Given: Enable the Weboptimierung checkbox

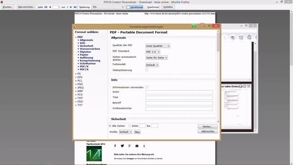Looking at the screenshot, I should coord(147,70).
